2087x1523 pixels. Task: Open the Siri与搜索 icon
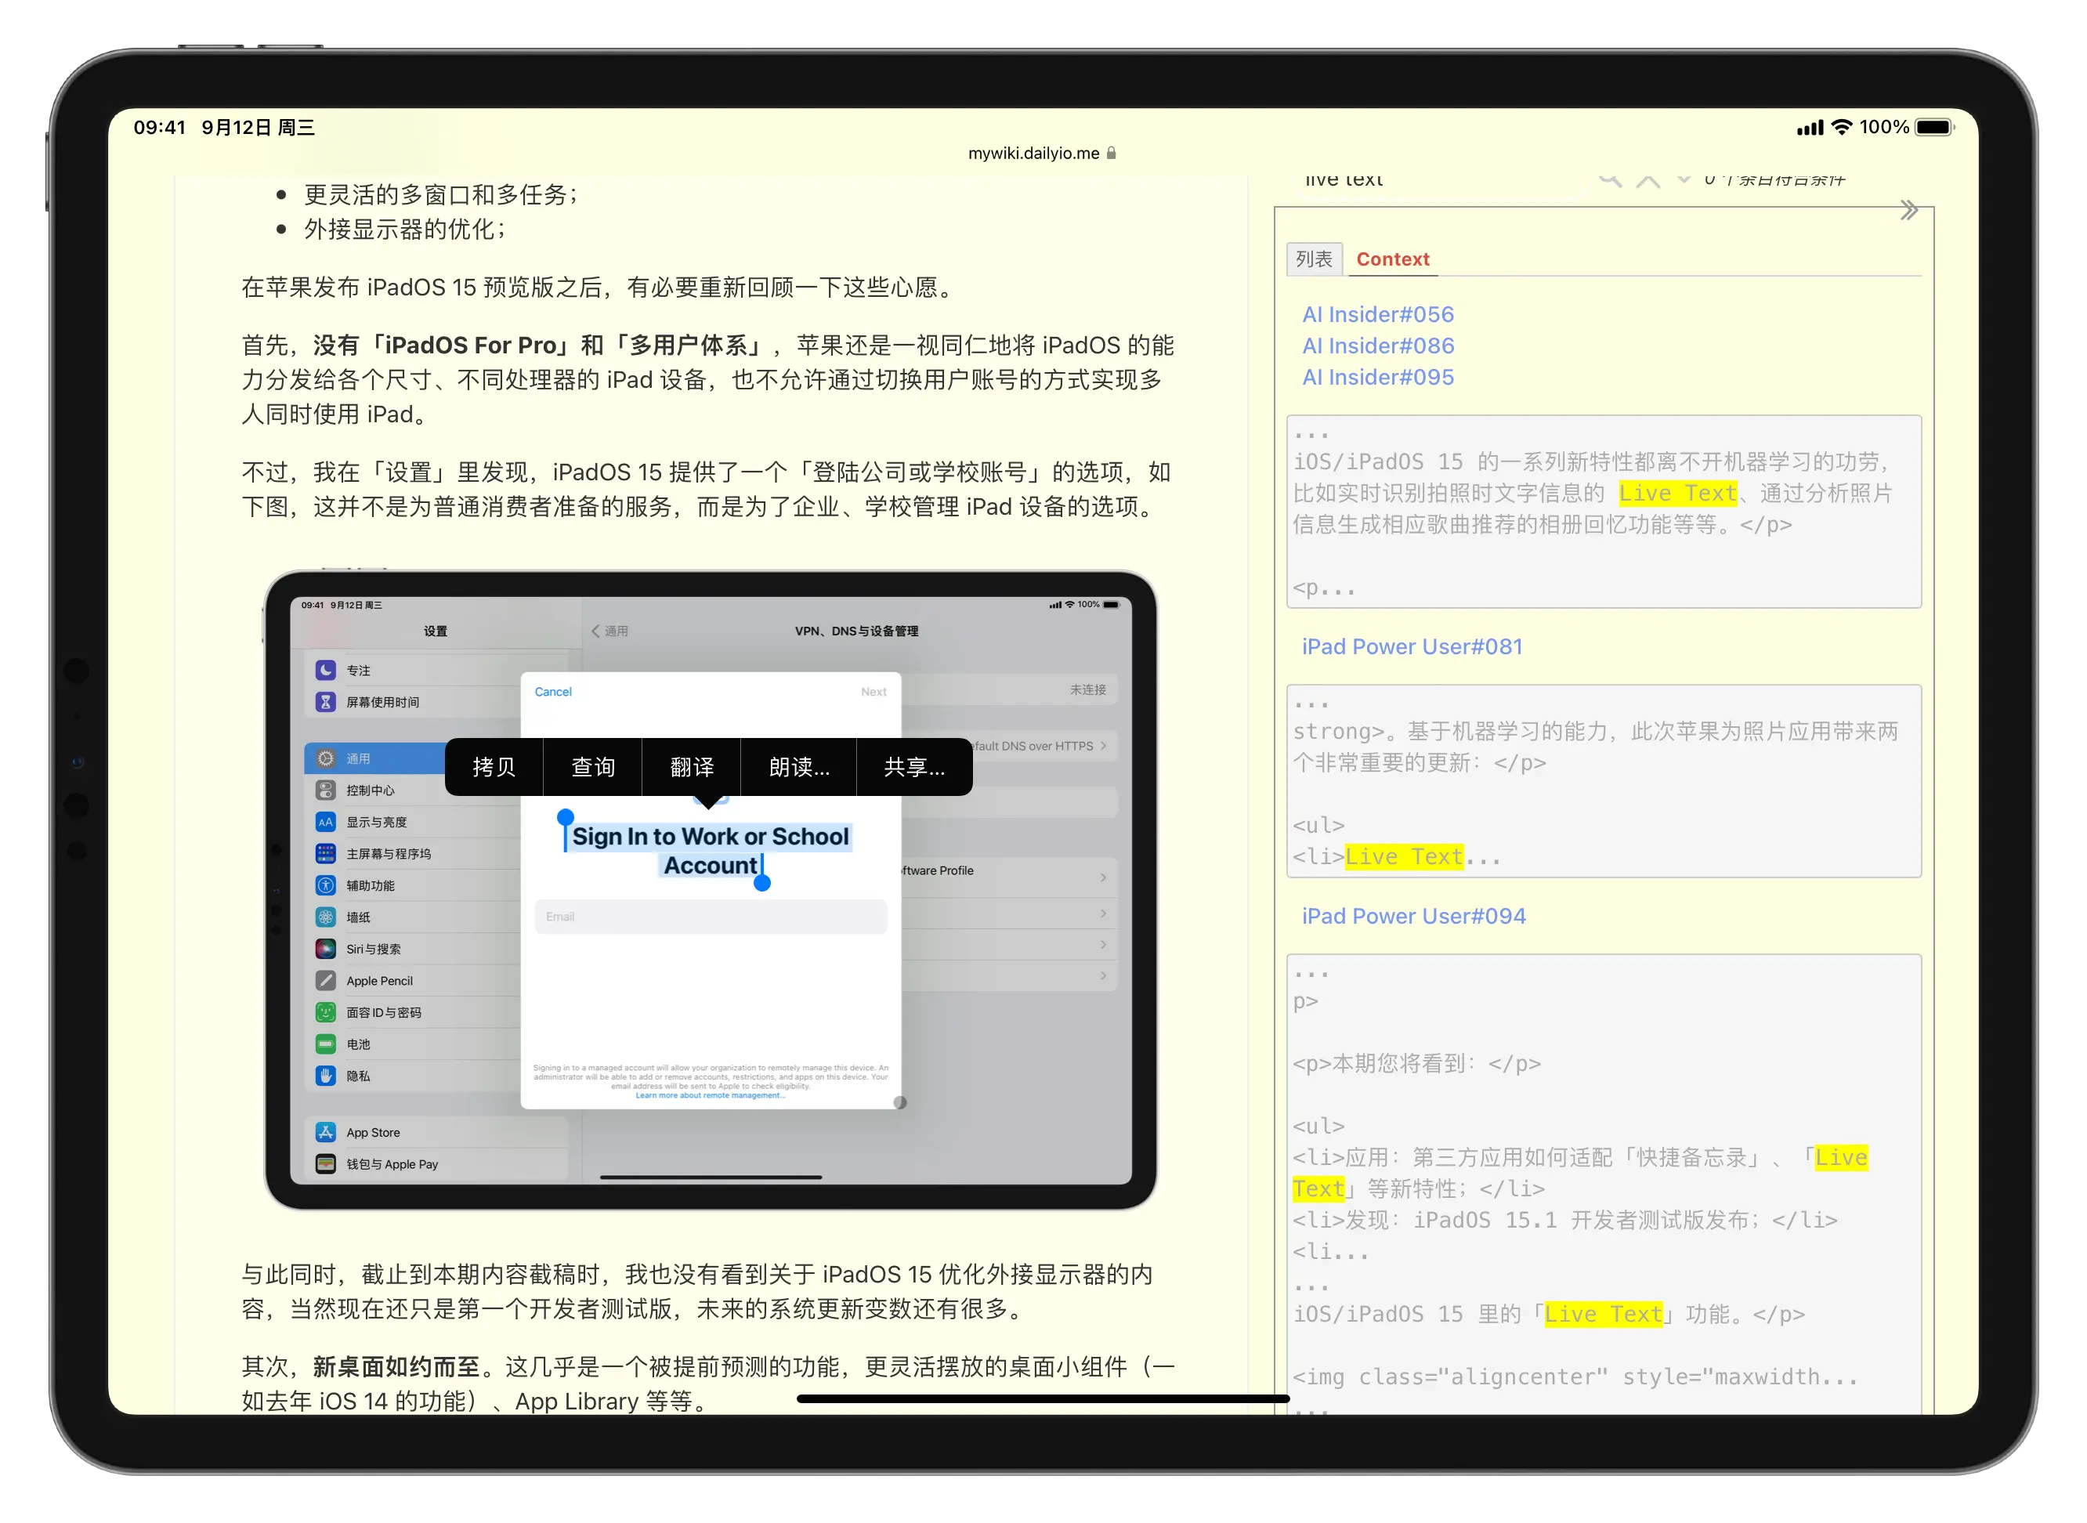point(325,949)
